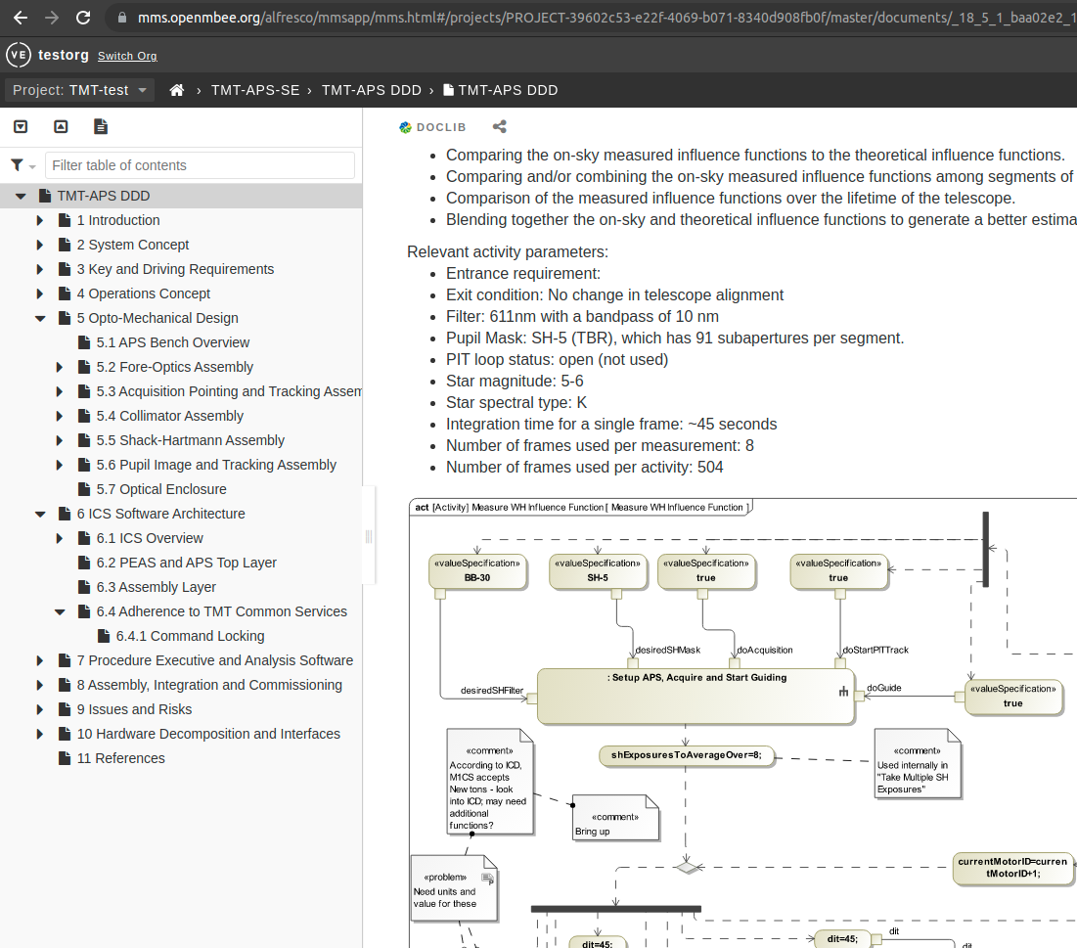The height and width of the screenshot is (948, 1077).
Task: Click inside the Filter table of contents field
Action: pyautogui.click(x=201, y=164)
